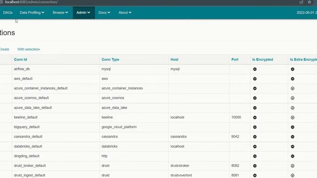Viewport: 317px width, 178px height.
Task: Click the google_cloud_platform conn type cell
Action: 119,127
